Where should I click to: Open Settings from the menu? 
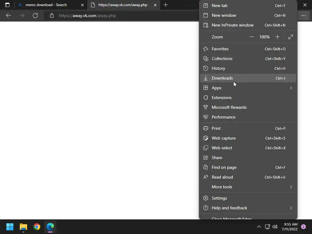coord(248,198)
